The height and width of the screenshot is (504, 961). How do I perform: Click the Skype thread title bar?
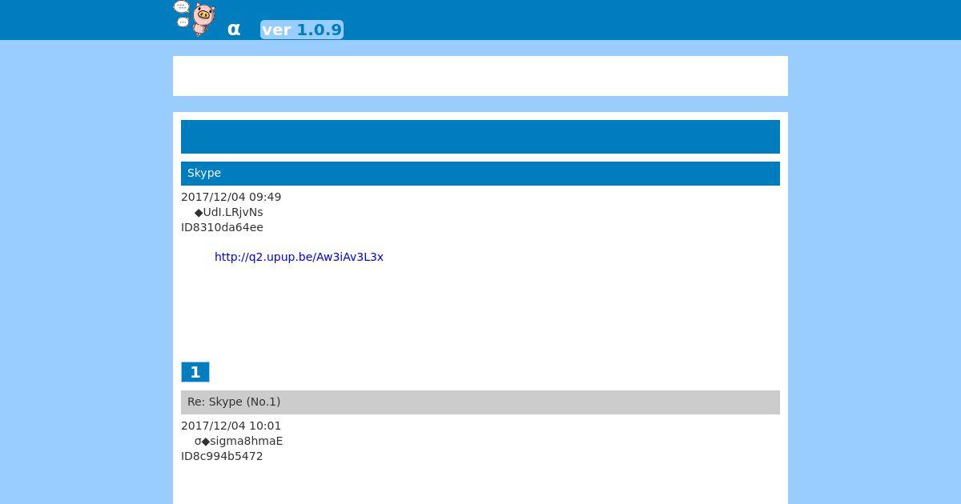click(480, 174)
